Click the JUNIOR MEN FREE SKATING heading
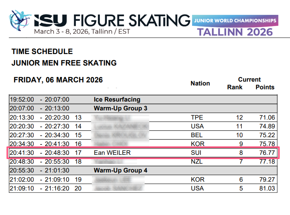 click(64, 63)
